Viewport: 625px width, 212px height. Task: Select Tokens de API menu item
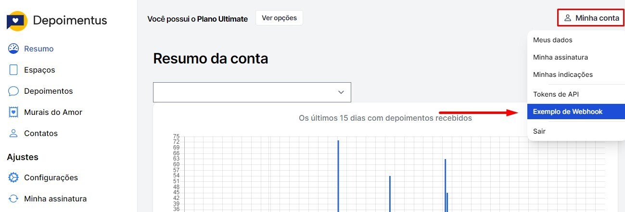tap(555, 94)
